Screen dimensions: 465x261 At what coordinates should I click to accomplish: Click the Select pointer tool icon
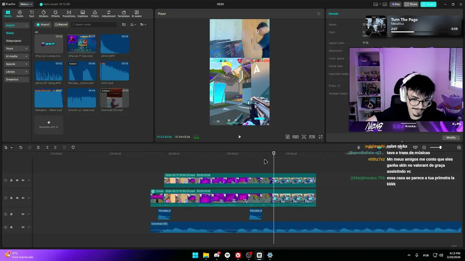(6, 148)
